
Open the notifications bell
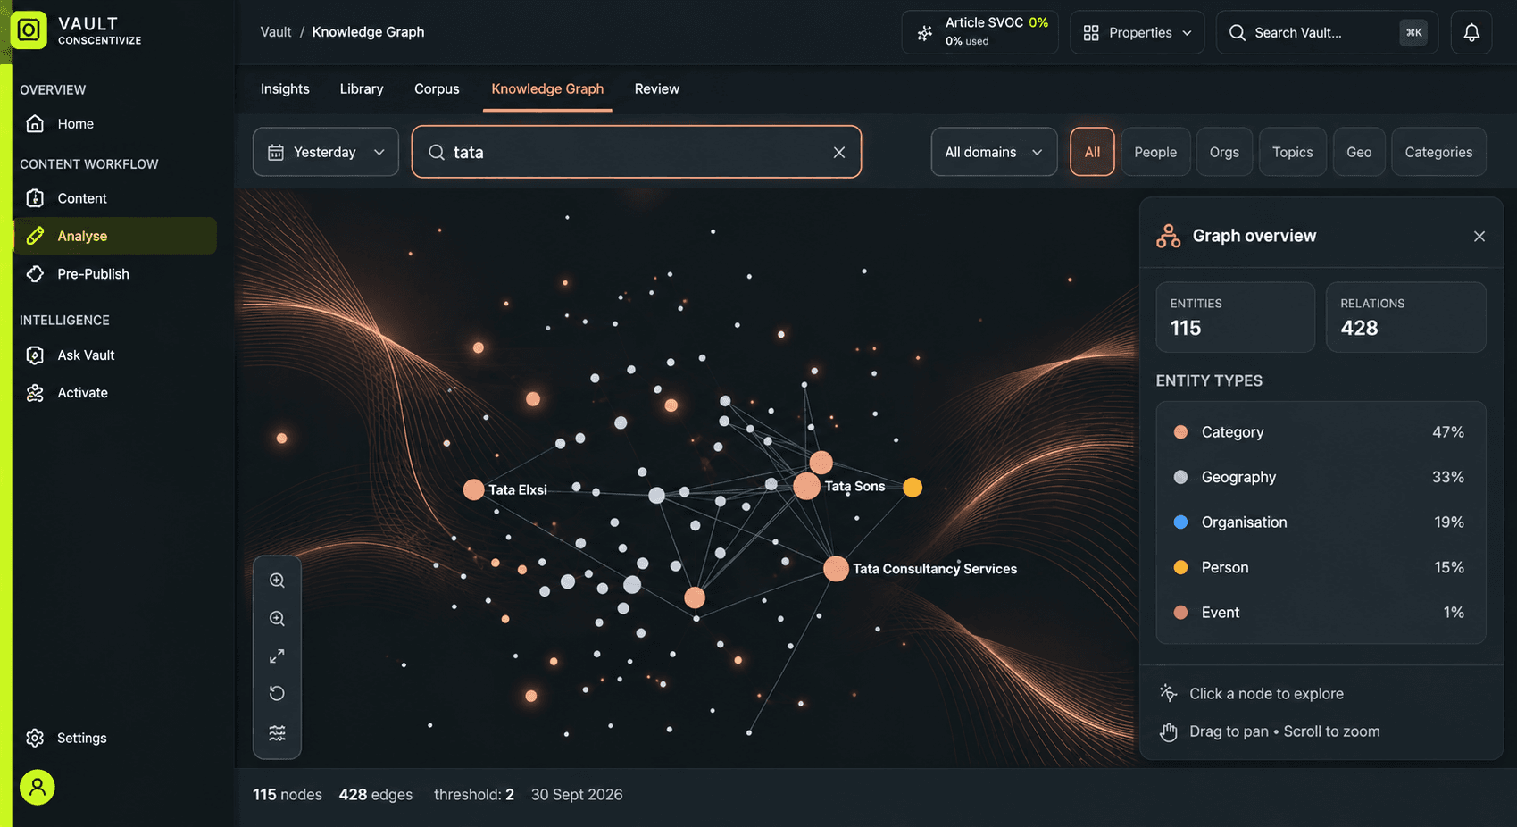coord(1471,33)
